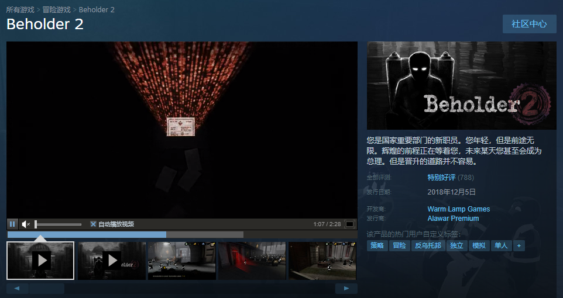
Task: Open publisher Alawar Premium
Action: pos(453,219)
